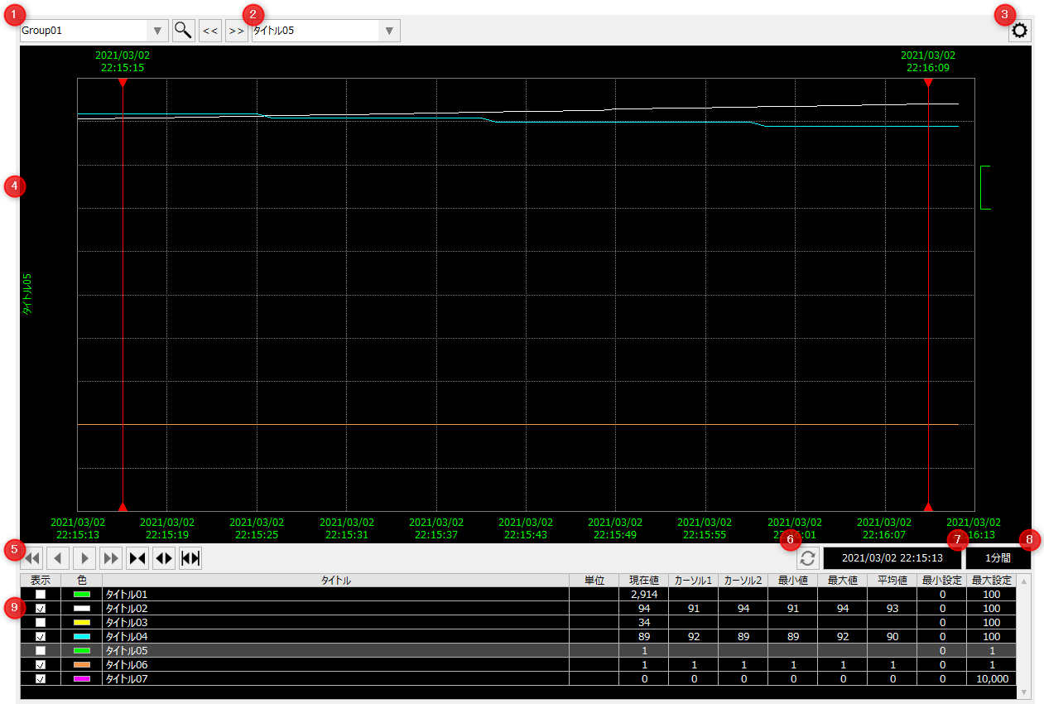Click the refresh arrows icon
This screenshot has width=1044, height=704.
click(807, 558)
